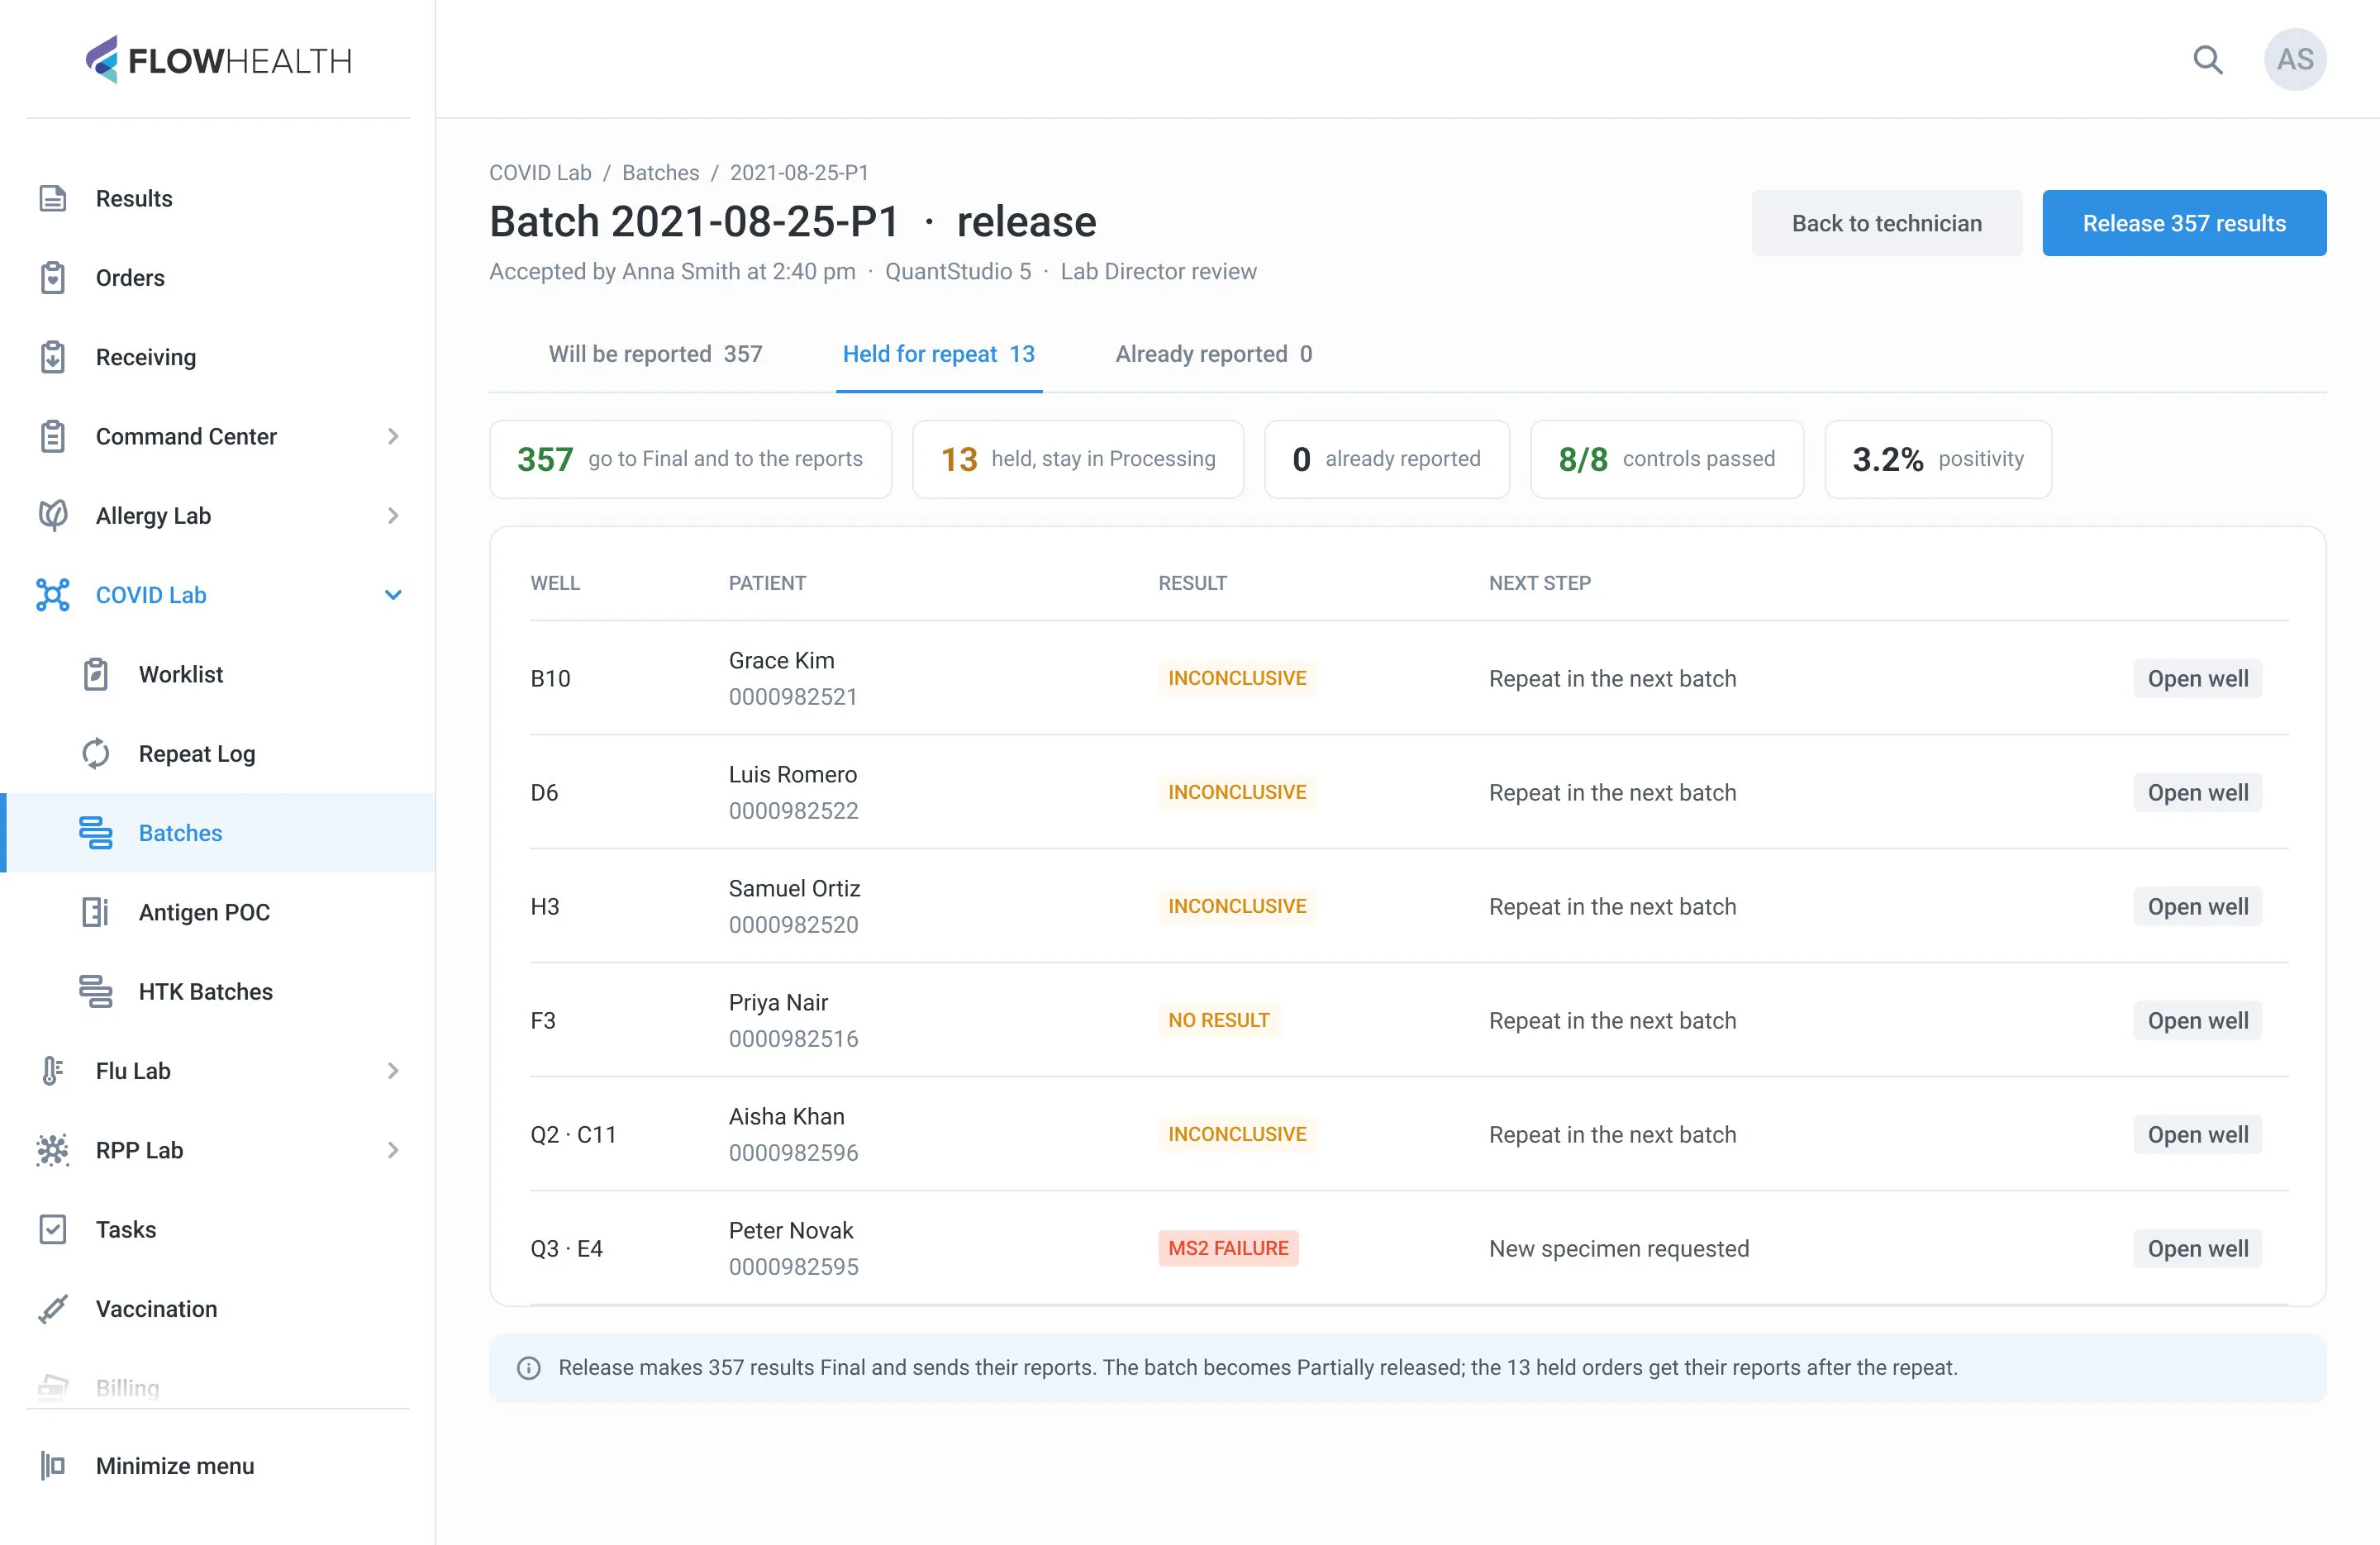Select the Antigen POC icon
Viewport: 2380px width, 1545px height.
96,912
